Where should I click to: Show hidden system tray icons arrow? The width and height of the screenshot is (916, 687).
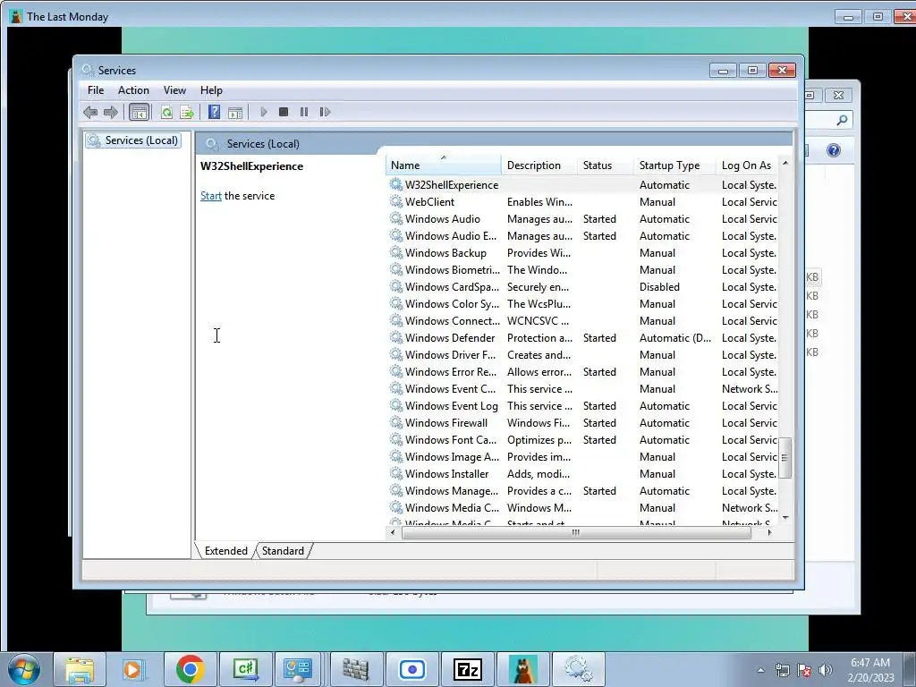[760, 670]
